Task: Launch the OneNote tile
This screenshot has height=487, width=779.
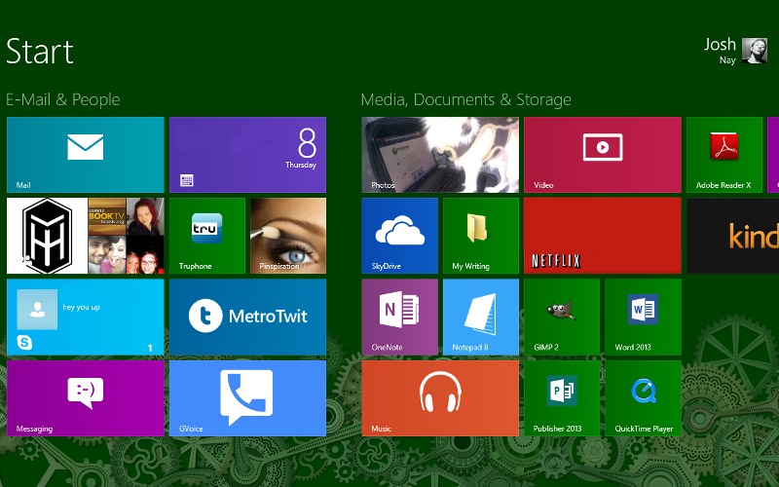Action: [x=400, y=318]
